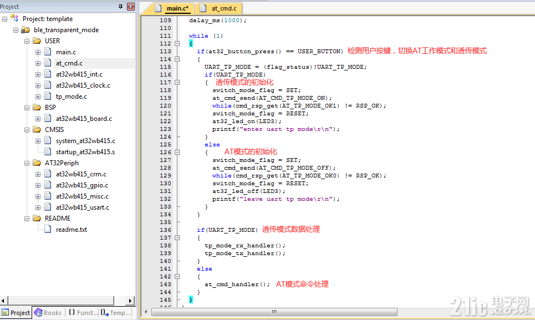This screenshot has height=320, width=535.
Task: Fold the code block at line 117
Action: pyautogui.click(x=177, y=82)
